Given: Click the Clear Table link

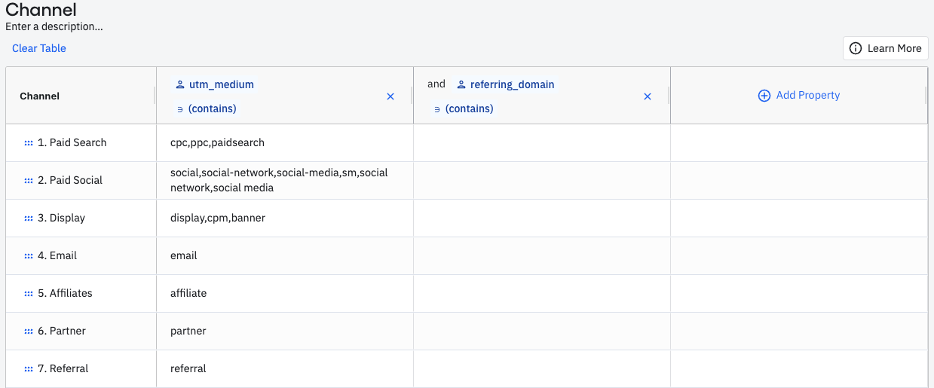Looking at the screenshot, I should coord(39,48).
